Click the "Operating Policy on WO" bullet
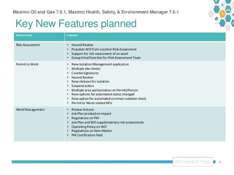234x175 pixels. tap(89, 127)
